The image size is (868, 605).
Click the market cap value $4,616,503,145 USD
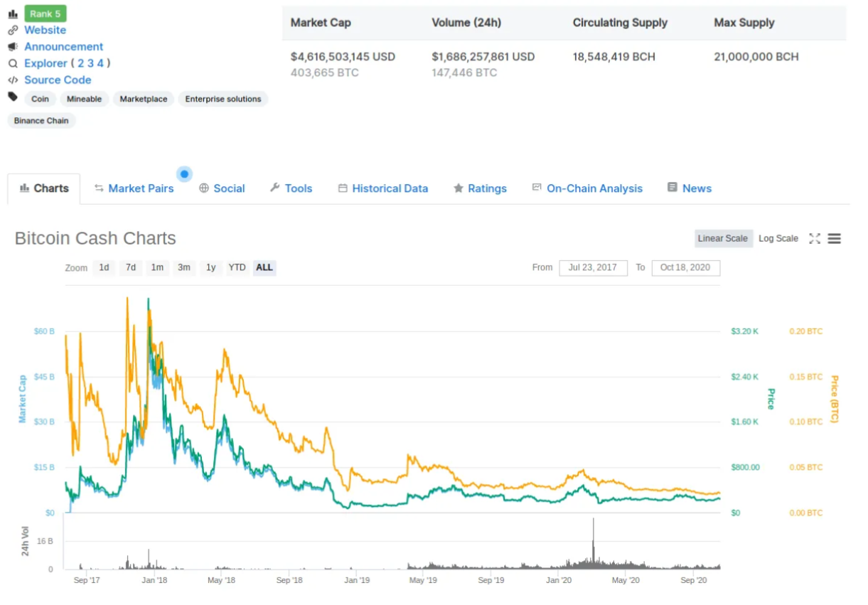[343, 56]
